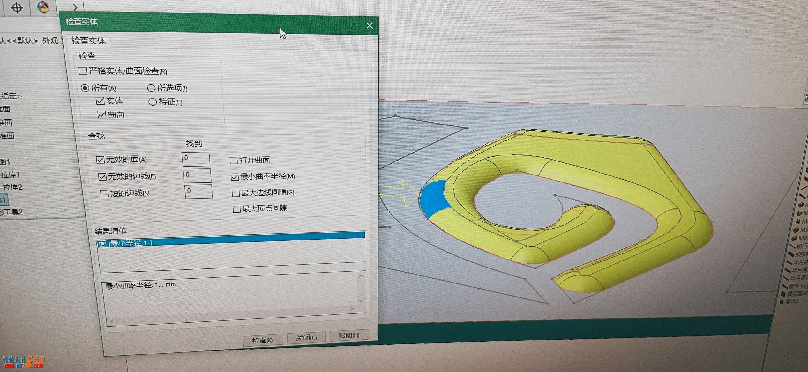Viewport: 808px width, 372px height.
Task: Disable 最小曲率半径 checkbox
Action: pyautogui.click(x=235, y=177)
